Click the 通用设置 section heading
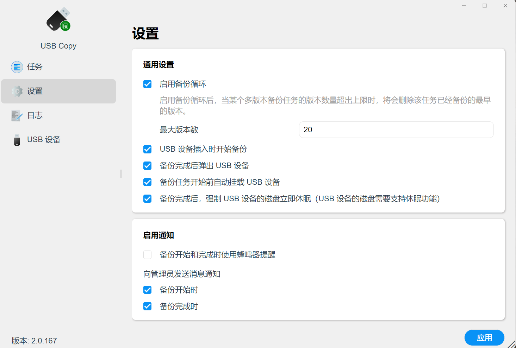The width and height of the screenshot is (516, 348). tap(158, 65)
